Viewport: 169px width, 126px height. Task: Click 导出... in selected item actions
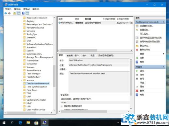143,83
